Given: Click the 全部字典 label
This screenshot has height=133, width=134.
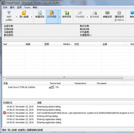Looking at the screenshot, I should click(x=9, y=26).
